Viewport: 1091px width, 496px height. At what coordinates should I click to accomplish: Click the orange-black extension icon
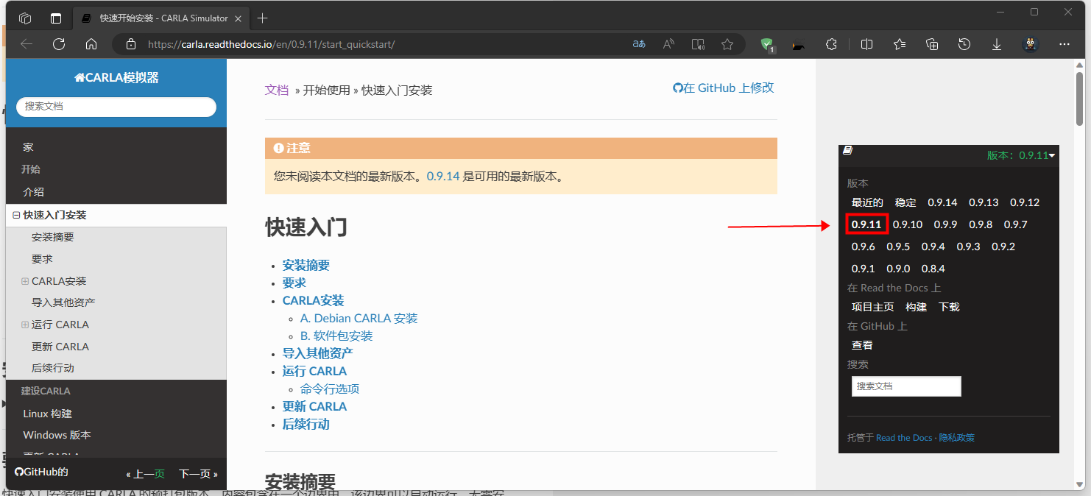797,46
